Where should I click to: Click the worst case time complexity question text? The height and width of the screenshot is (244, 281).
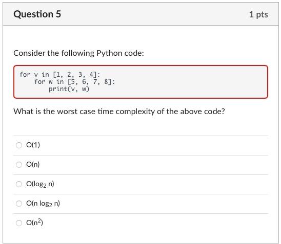click(119, 112)
